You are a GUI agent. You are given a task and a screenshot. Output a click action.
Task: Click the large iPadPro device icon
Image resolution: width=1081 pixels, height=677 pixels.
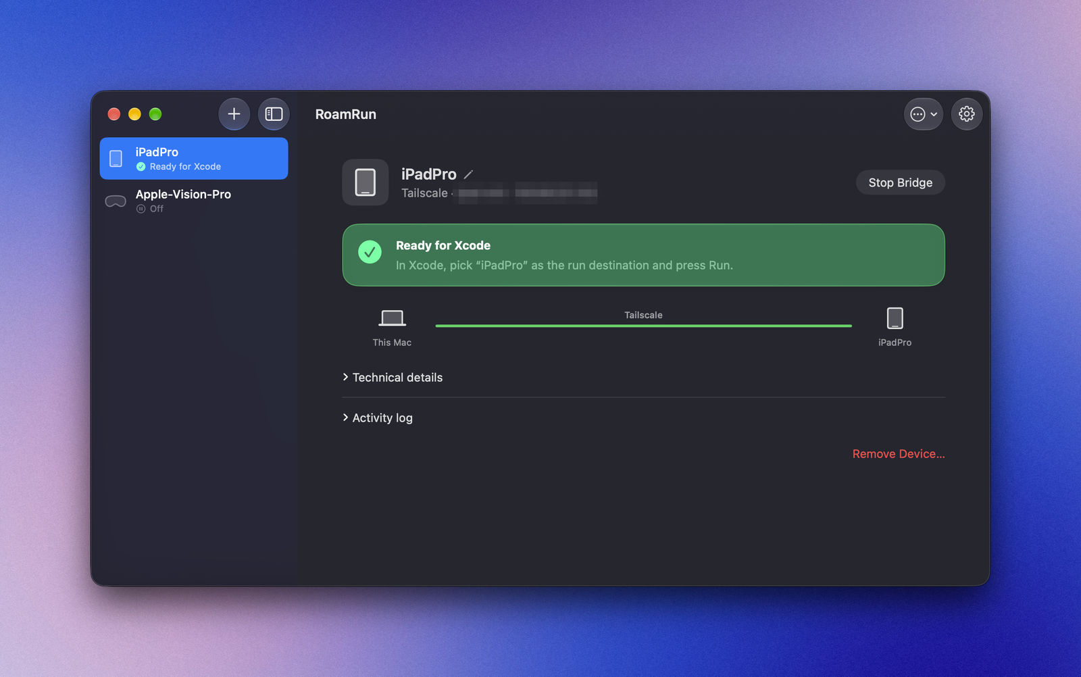pyautogui.click(x=366, y=182)
